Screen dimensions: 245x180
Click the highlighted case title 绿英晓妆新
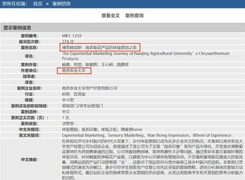(x=99, y=48)
